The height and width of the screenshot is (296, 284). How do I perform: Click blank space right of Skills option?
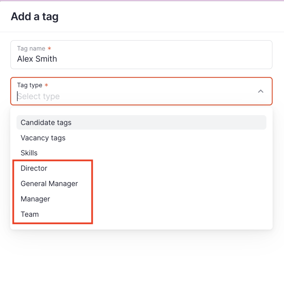point(179,153)
